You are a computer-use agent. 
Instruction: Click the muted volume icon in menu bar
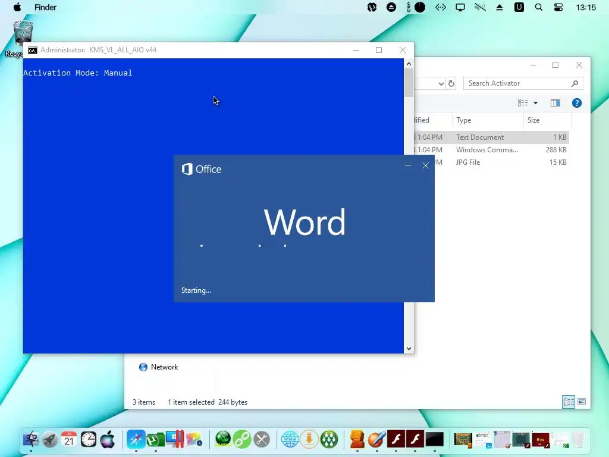pos(480,7)
